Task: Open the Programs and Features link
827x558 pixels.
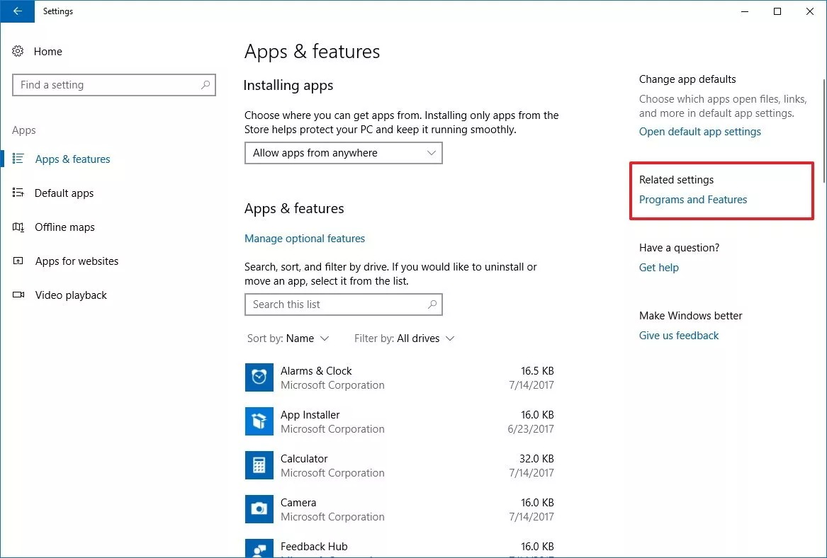Action: 693,200
